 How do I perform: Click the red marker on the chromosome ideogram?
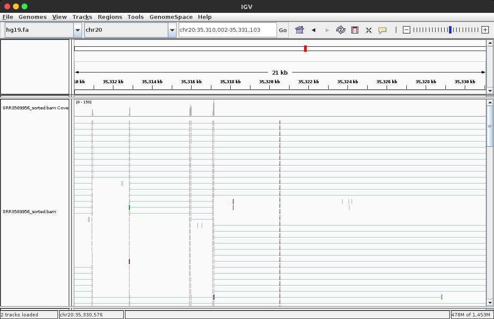(x=305, y=48)
